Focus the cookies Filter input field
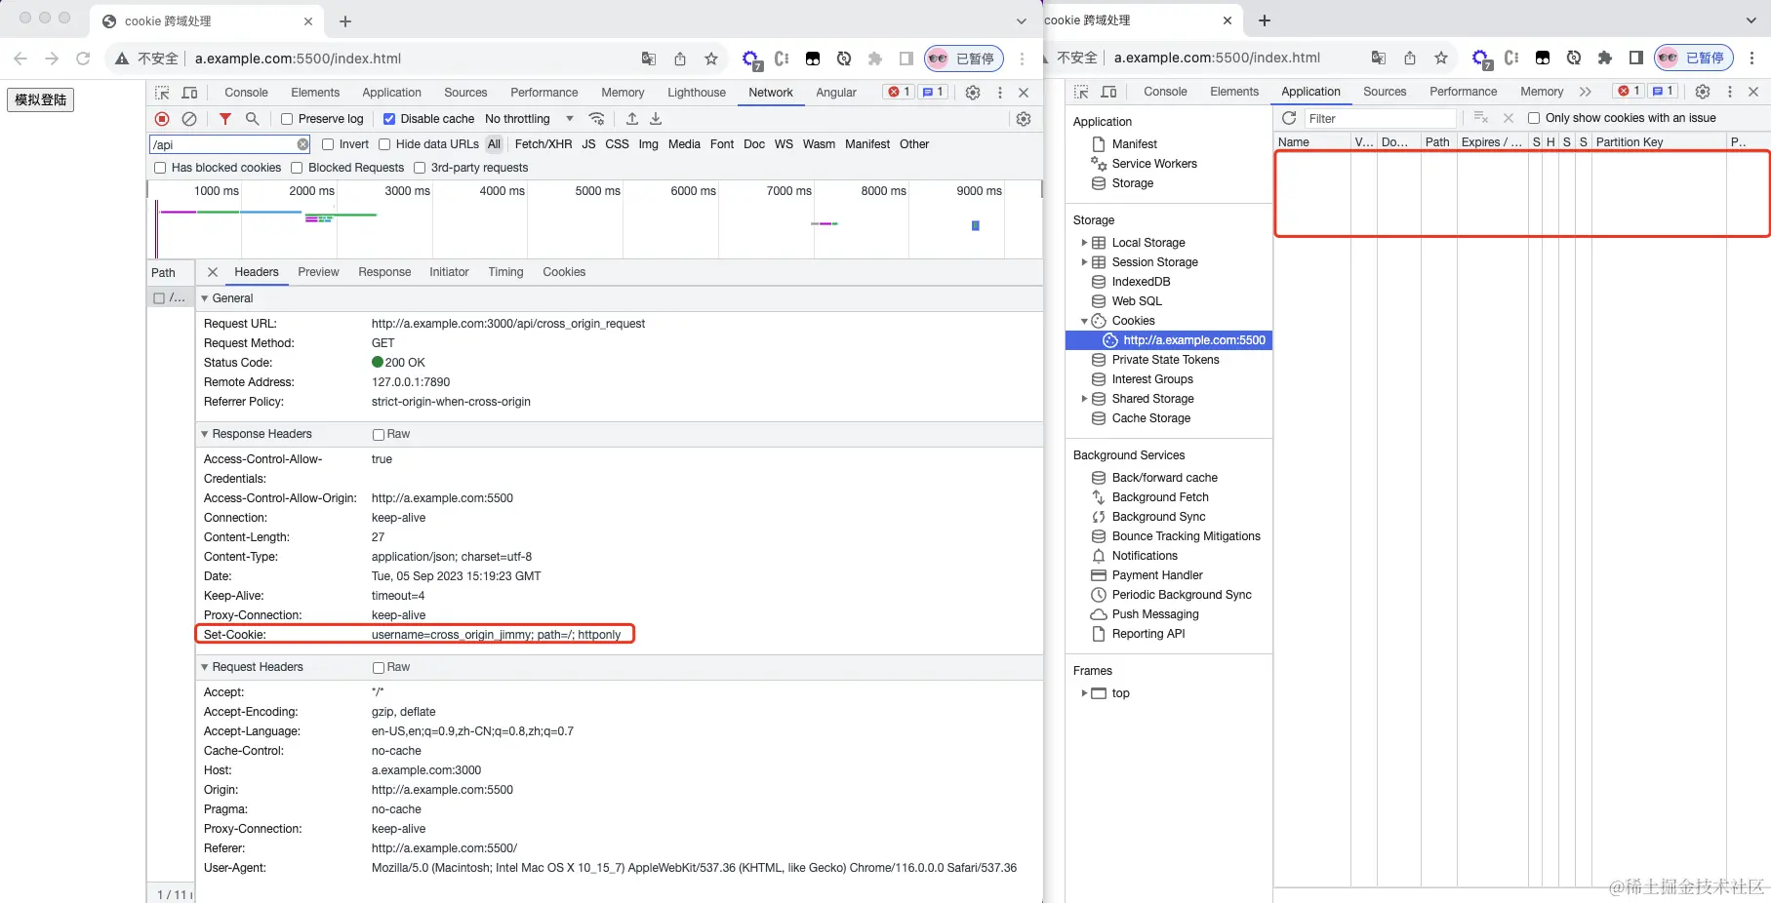The height and width of the screenshot is (903, 1771). point(1380,118)
